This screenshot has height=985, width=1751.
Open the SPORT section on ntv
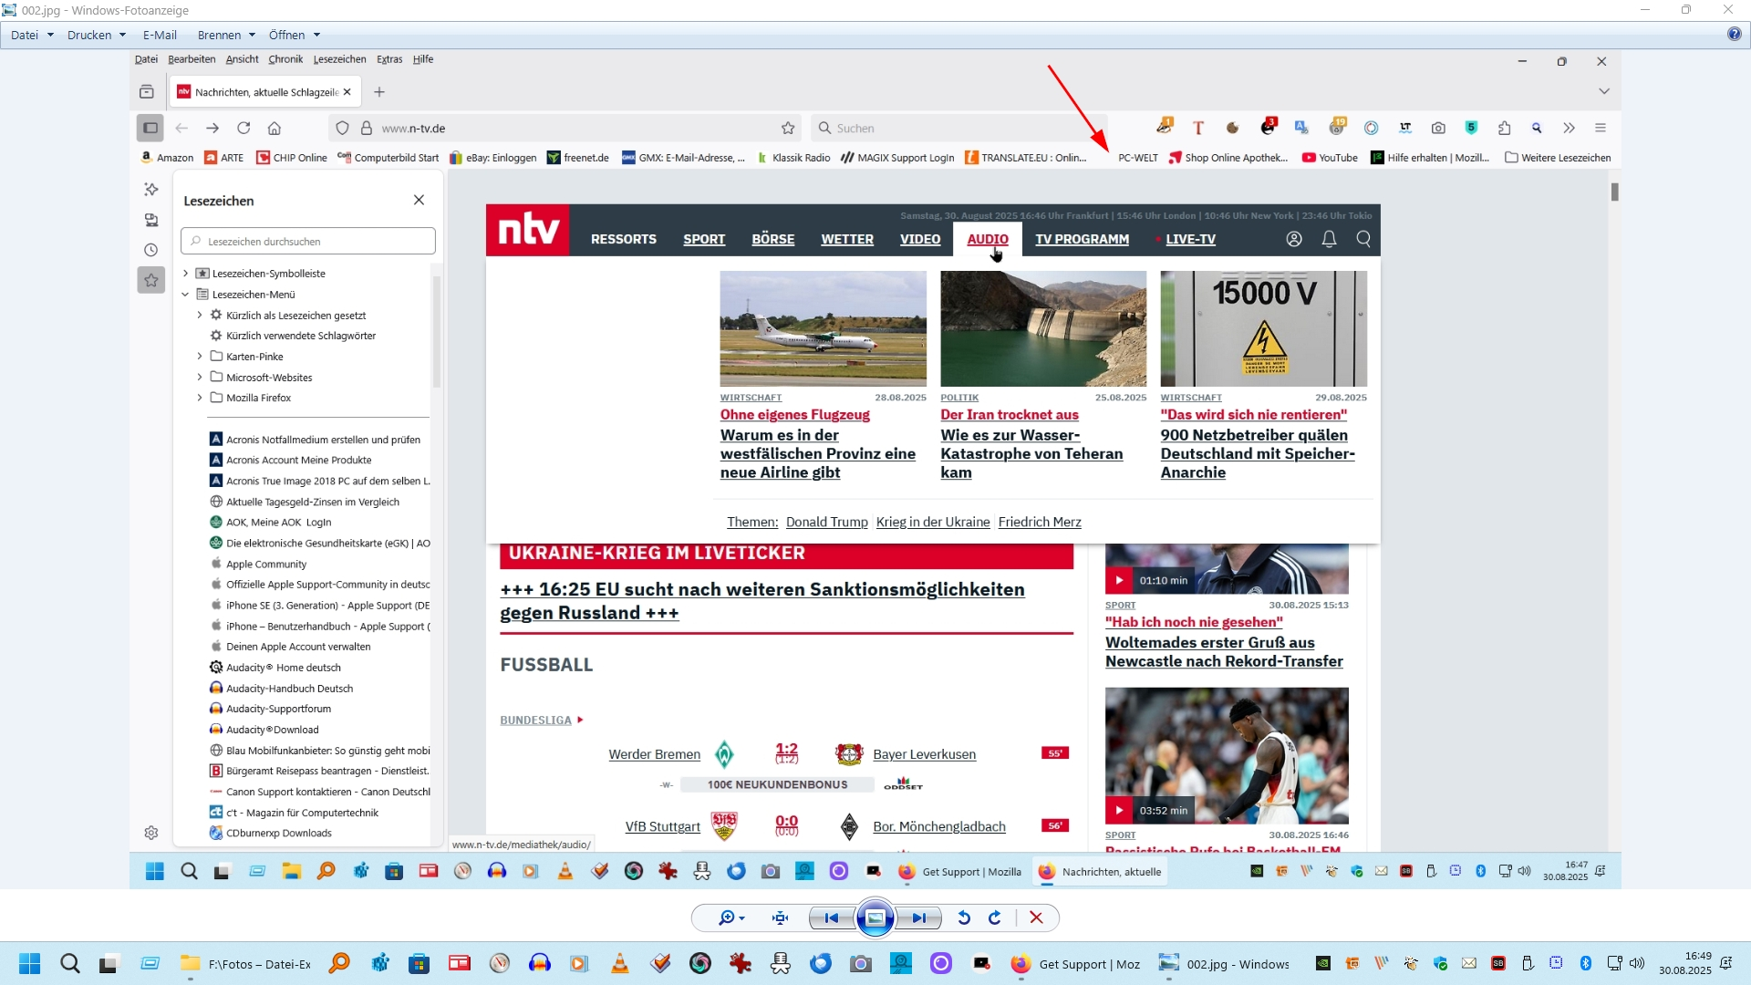point(704,239)
